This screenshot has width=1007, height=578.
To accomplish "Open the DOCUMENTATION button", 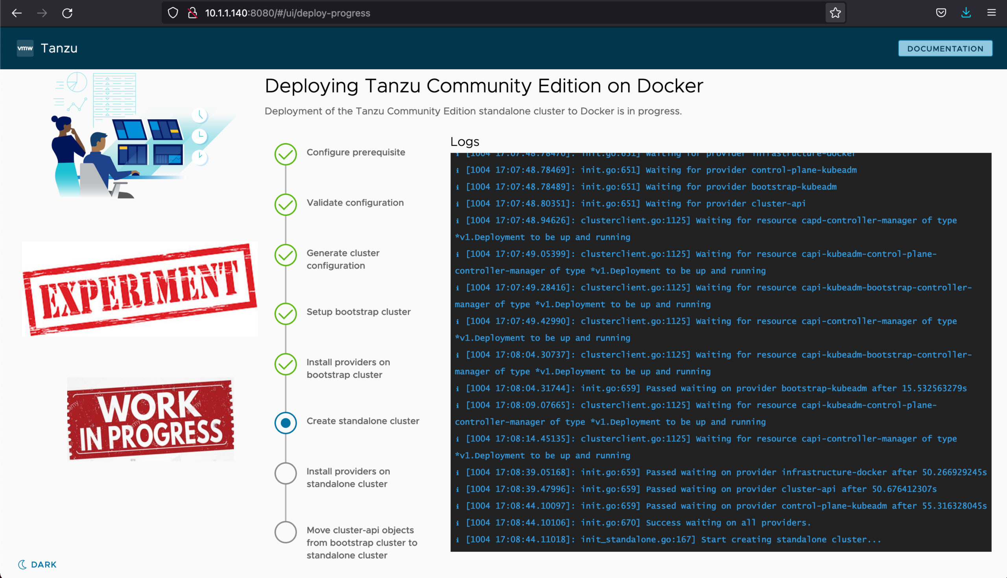I will 945,48.
